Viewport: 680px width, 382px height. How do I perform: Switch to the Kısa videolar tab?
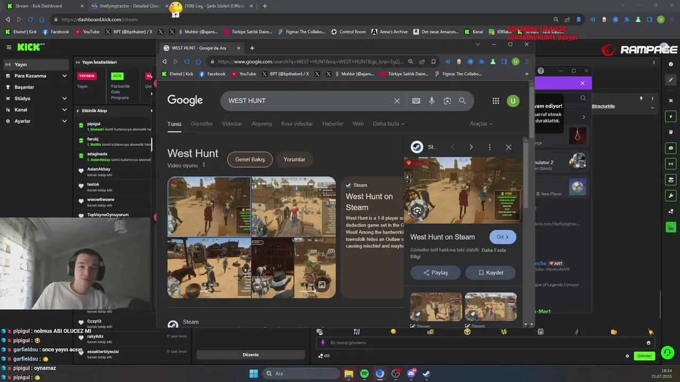point(297,124)
